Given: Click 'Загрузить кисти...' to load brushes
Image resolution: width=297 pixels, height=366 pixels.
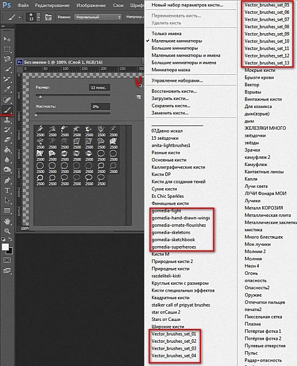Looking at the screenshot, I should coord(171,98).
